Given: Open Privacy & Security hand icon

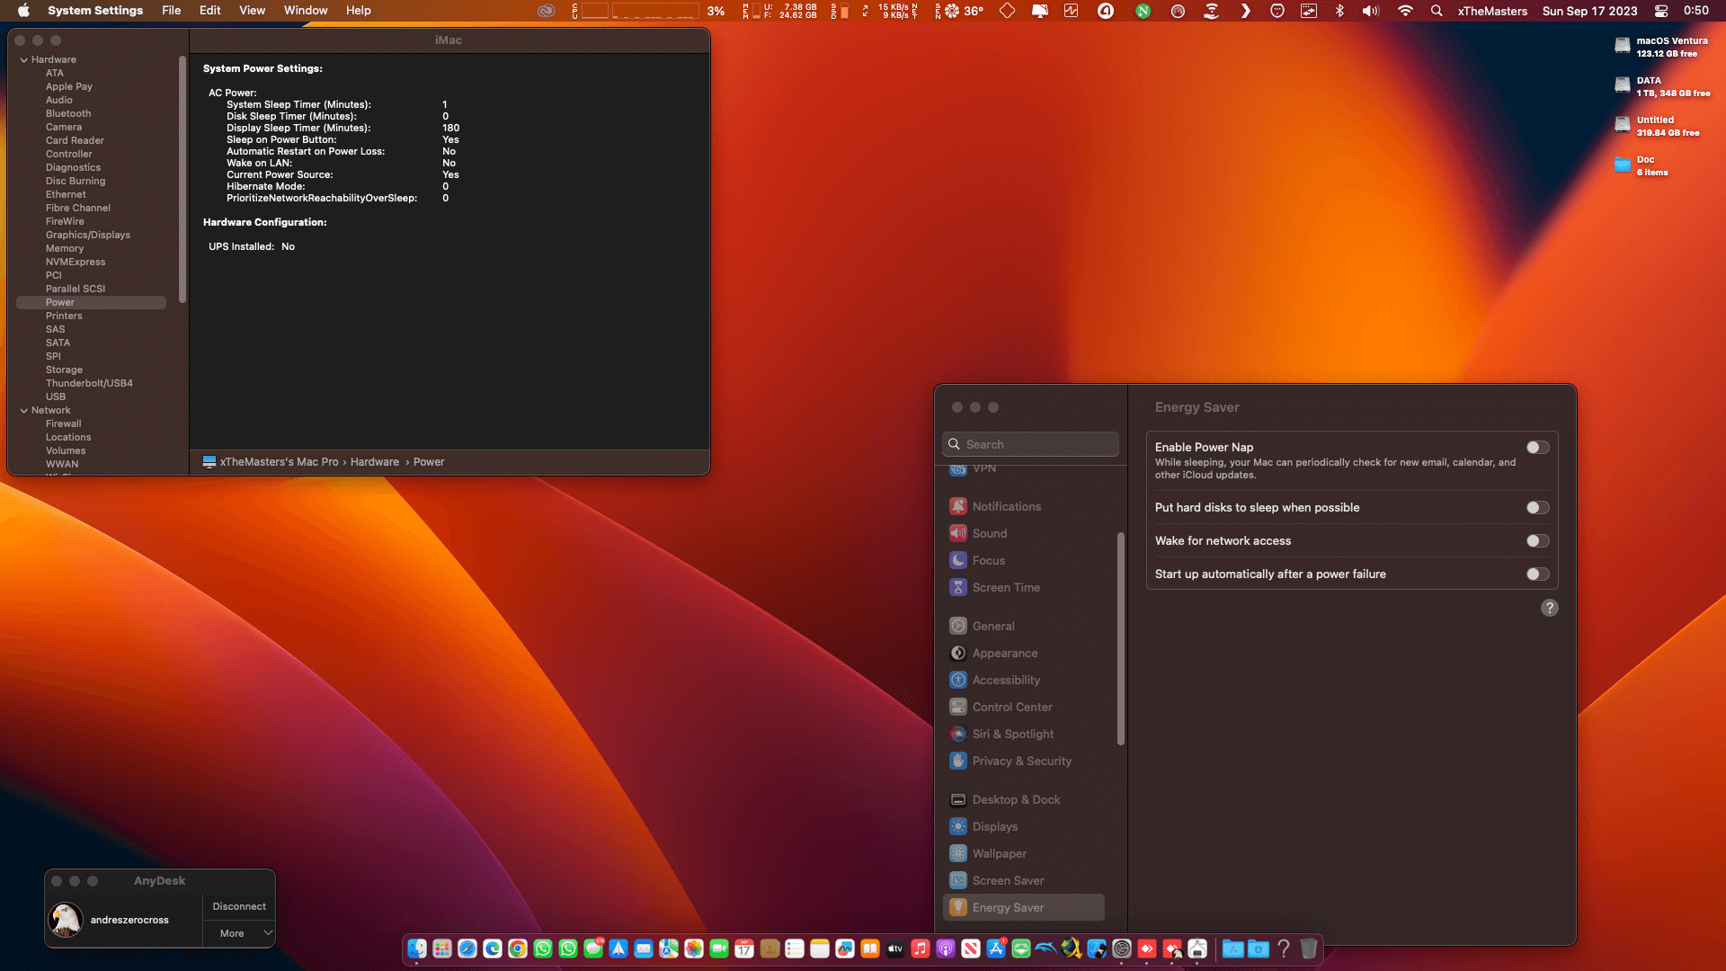Looking at the screenshot, I should pyautogui.click(x=958, y=761).
